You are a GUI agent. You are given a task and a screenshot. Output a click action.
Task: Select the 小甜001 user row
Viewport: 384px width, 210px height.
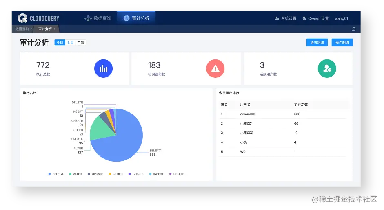tap(283, 123)
